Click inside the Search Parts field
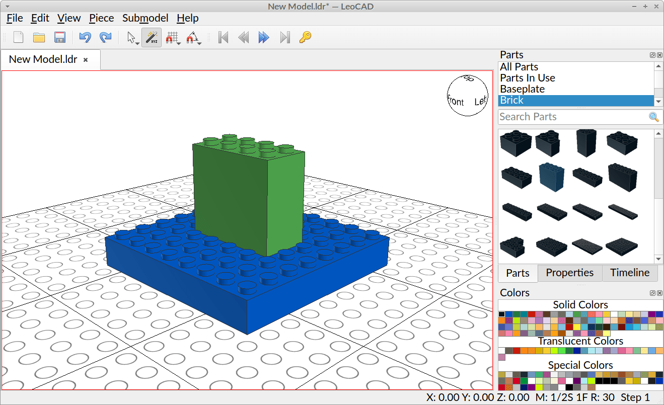This screenshot has height=405, width=664. point(554,117)
